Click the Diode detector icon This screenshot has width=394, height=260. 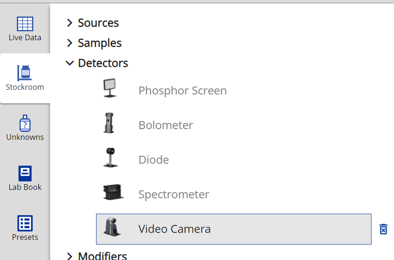(110, 158)
